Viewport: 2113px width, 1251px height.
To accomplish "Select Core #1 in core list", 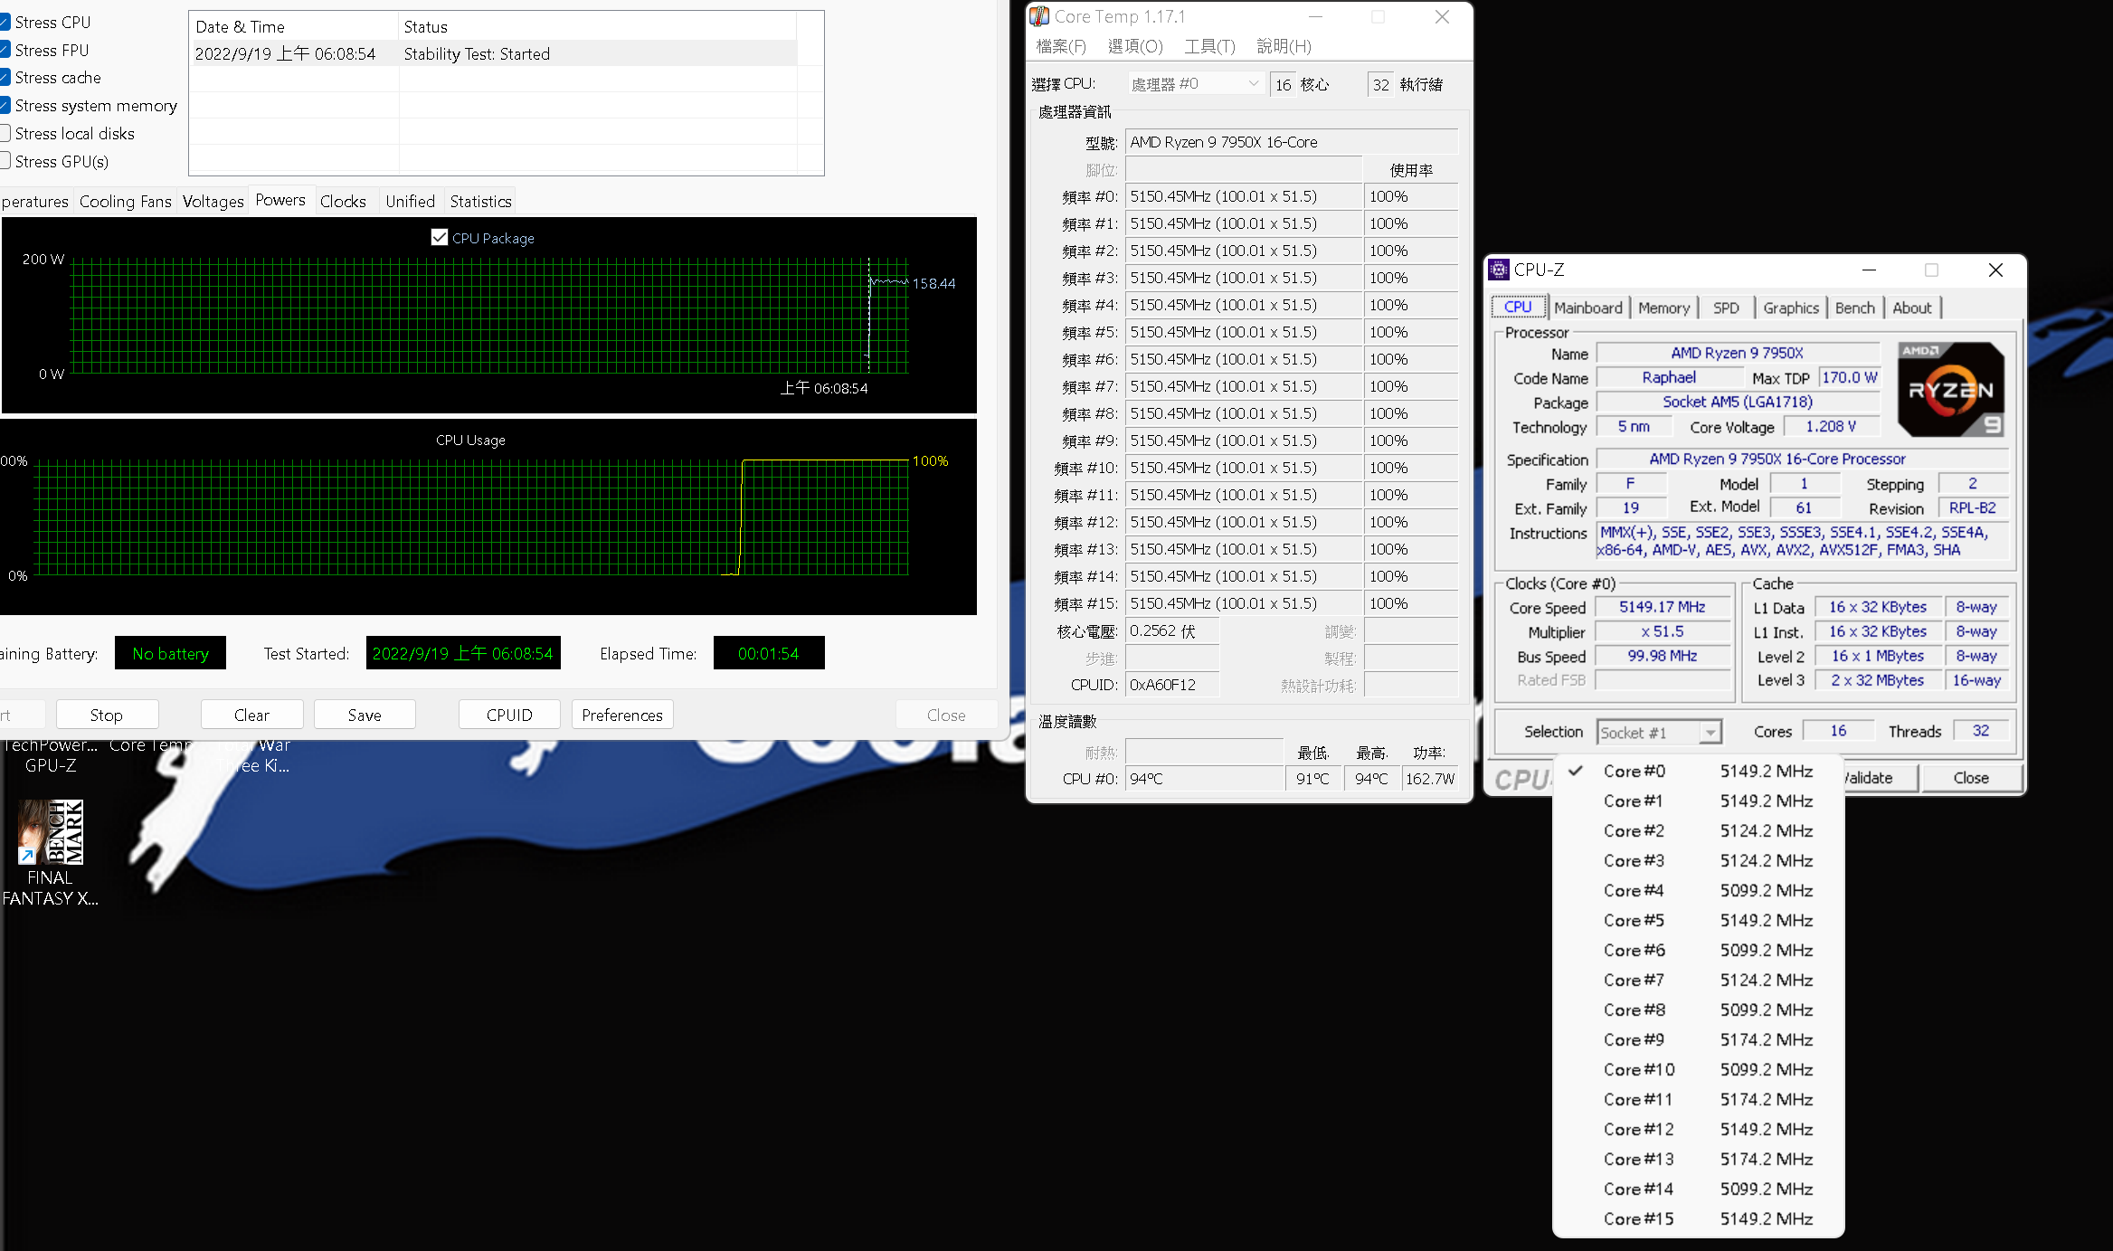I will (x=1698, y=801).
